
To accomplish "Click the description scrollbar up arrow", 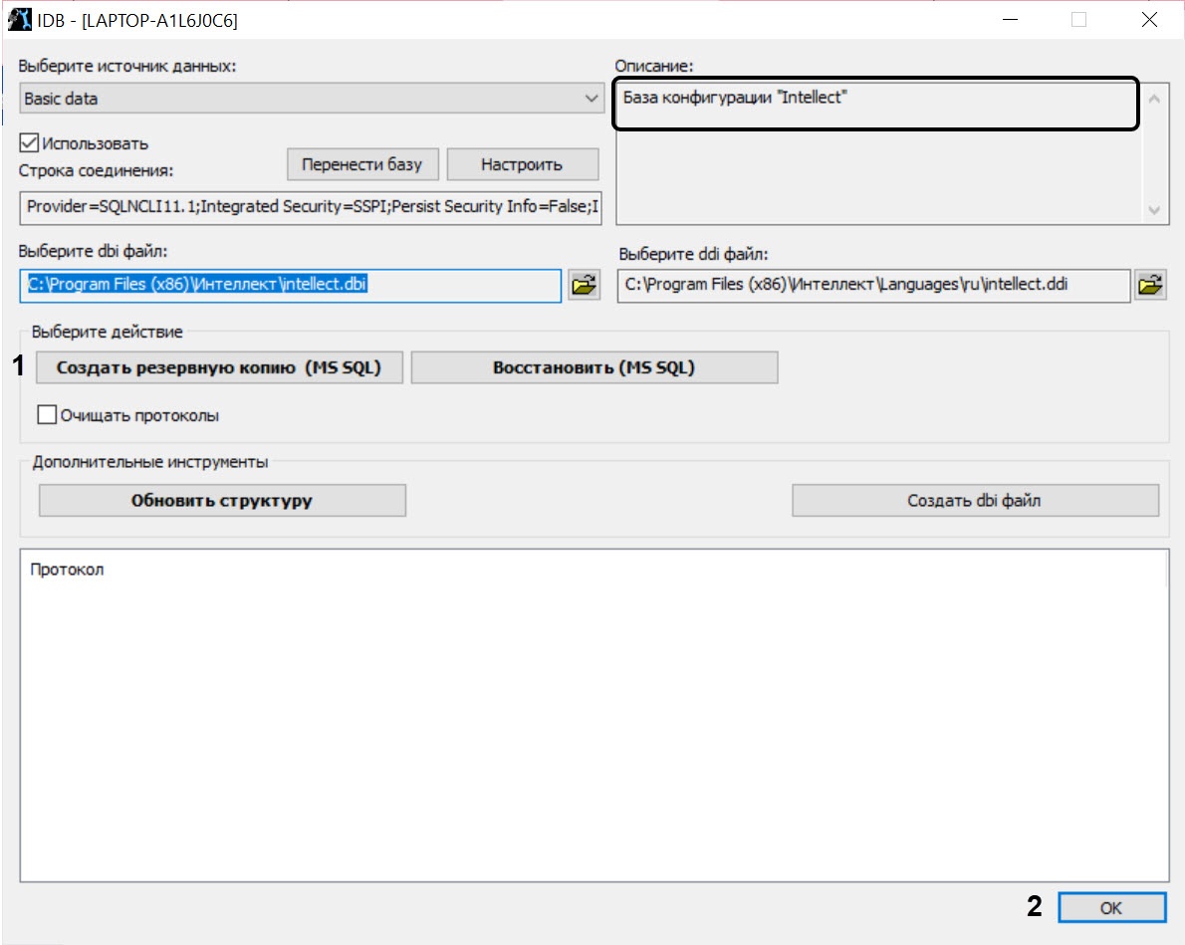I will (x=1154, y=99).
